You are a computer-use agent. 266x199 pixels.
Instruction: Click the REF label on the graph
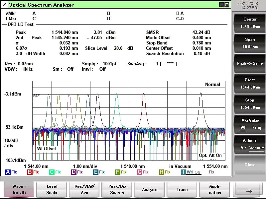(36, 96)
